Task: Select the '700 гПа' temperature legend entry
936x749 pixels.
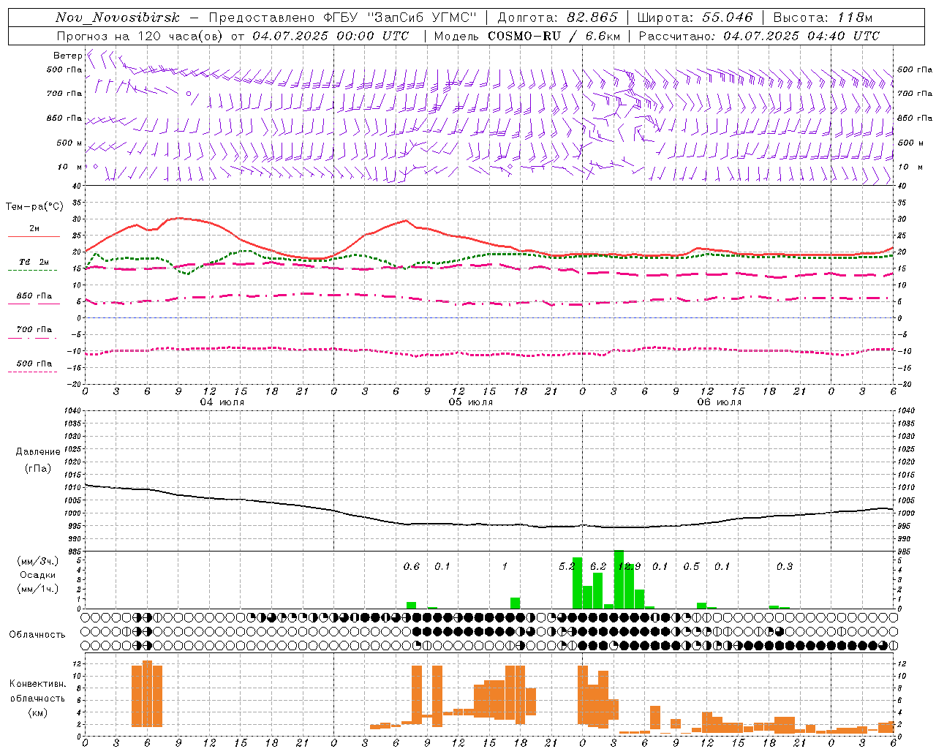Action: click(34, 329)
